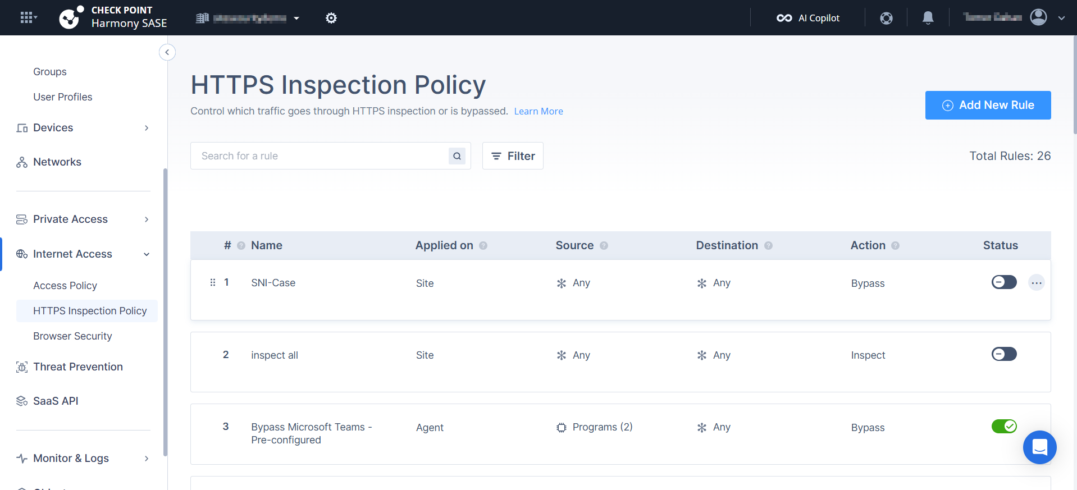Click the Networks sidebar icon

coord(22,162)
